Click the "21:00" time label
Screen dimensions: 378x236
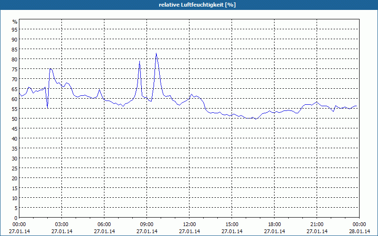(317, 225)
